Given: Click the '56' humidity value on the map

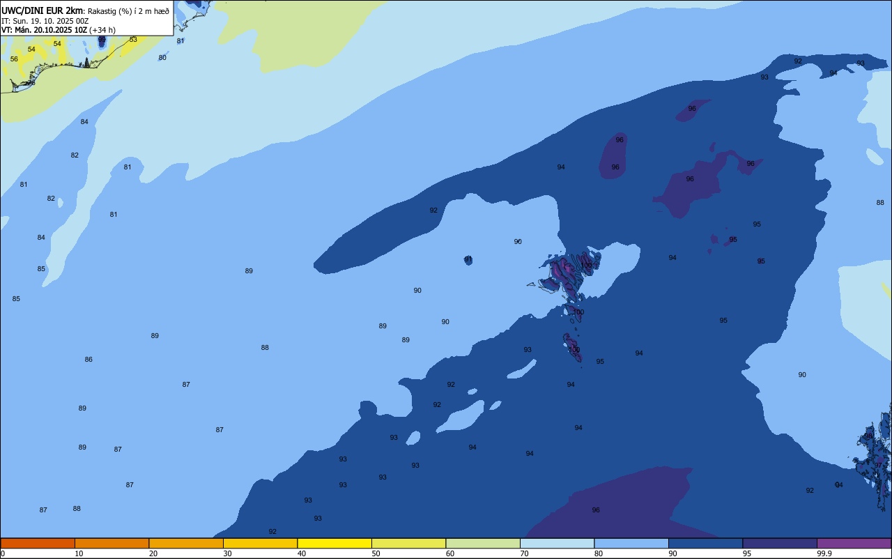Looking at the screenshot, I should [x=14, y=59].
